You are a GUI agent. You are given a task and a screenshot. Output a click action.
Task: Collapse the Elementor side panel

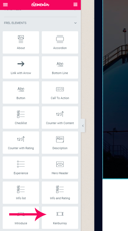tap(83, 126)
